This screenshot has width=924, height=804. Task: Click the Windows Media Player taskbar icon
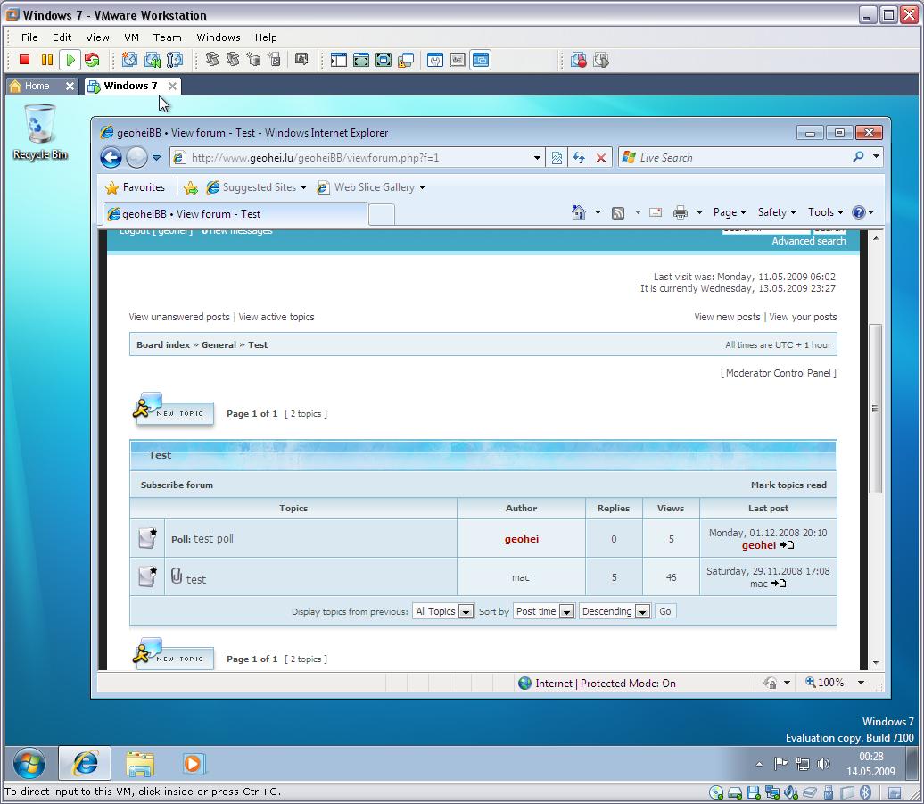tap(194, 764)
